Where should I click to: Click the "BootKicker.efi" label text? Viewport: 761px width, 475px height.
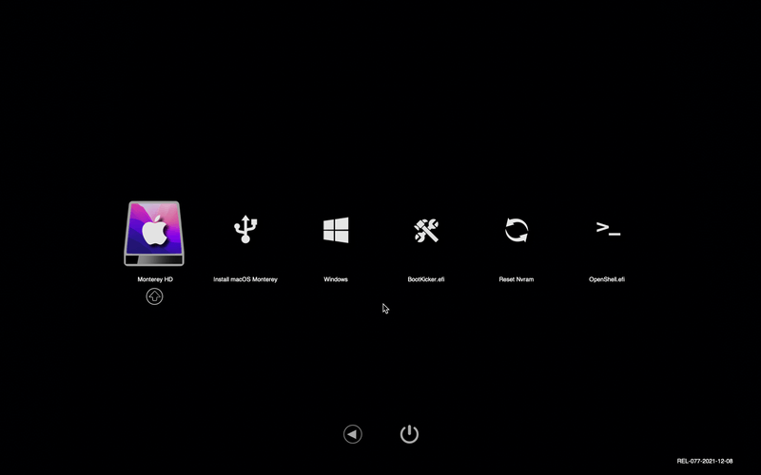[x=426, y=279]
